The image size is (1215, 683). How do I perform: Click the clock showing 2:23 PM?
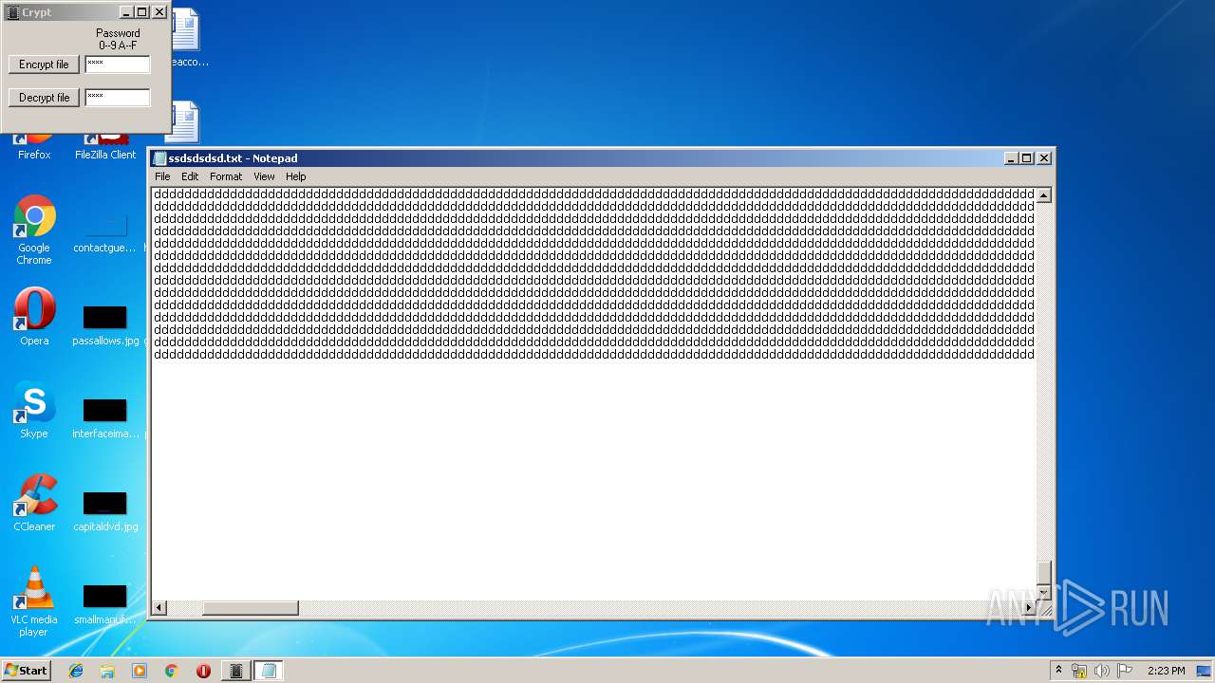(1166, 671)
